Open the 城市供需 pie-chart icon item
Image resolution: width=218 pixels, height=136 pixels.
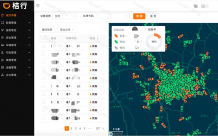pos(2,15)
